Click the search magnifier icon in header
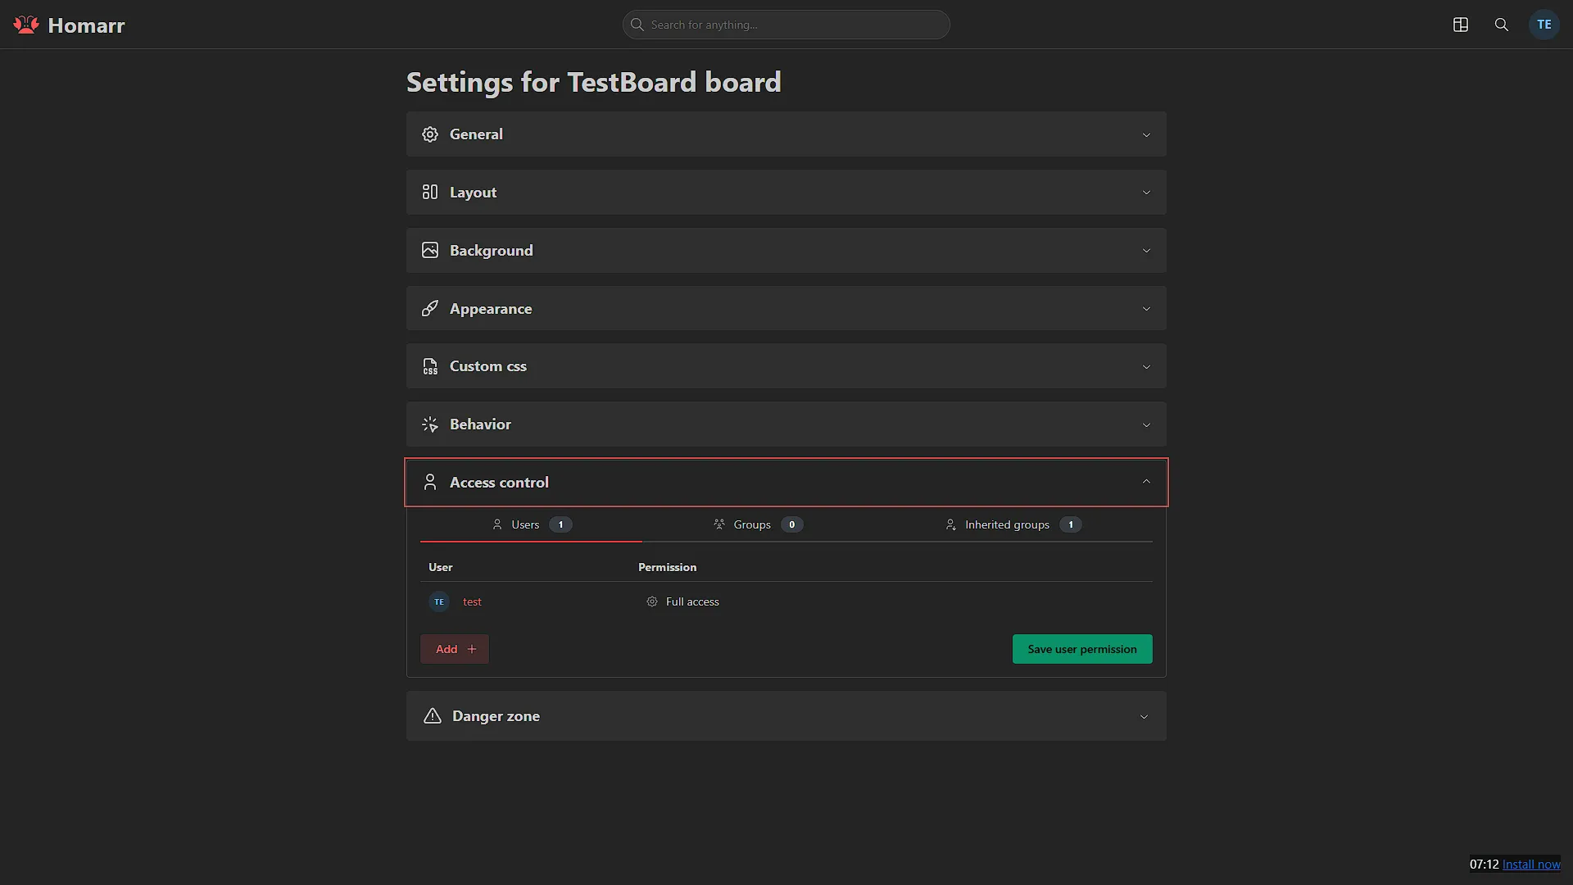Screen dimensions: 1573x885 tap(1502, 25)
